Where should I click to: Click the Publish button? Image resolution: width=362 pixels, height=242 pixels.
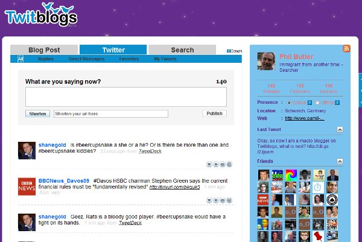[x=214, y=113]
